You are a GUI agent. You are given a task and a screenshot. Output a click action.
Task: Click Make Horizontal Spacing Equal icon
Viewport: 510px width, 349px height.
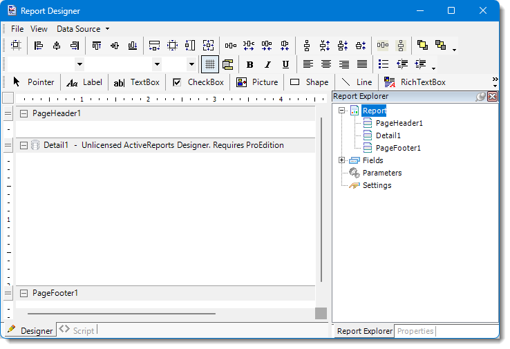[231, 46]
